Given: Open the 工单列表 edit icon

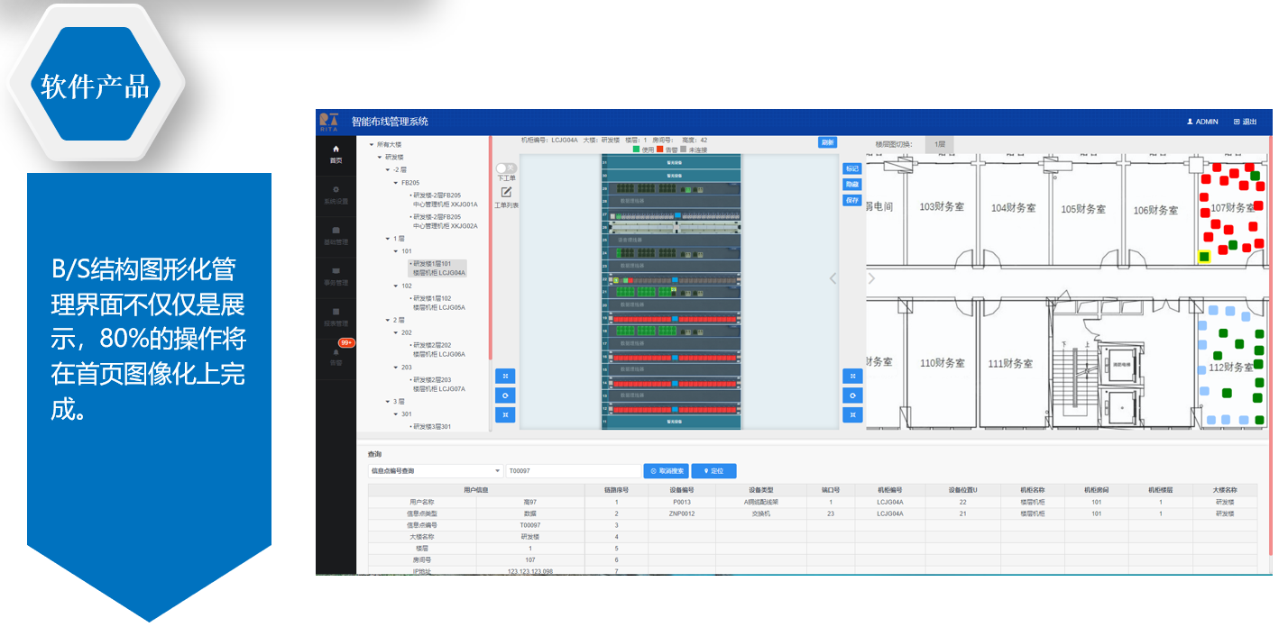Looking at the screenshot, I should pos(506,192).
